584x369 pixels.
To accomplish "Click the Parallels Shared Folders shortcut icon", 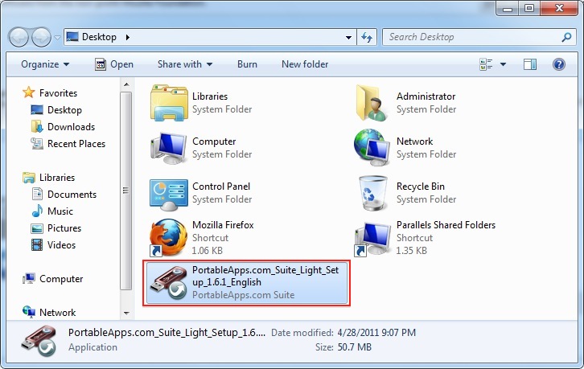I will click(x=372, y=237).
